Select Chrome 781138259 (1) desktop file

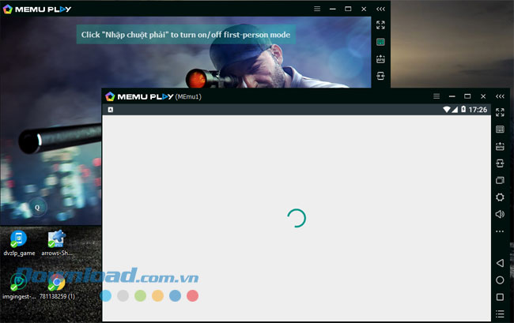click(57, 287)
